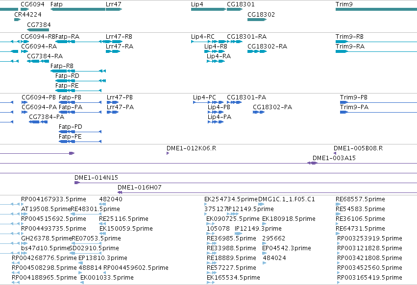The width and height of the screenshot is (417, 285).
Task: Select the CG18302 gene glyph
Action: (257, 20)
